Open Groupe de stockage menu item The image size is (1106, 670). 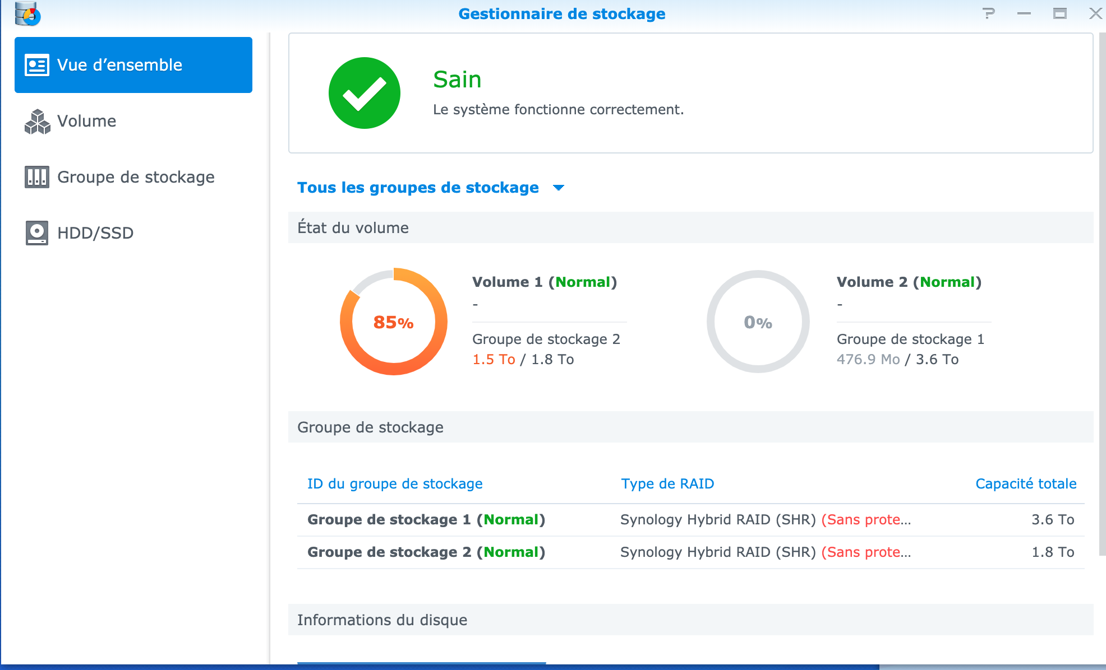click(136, 177)
